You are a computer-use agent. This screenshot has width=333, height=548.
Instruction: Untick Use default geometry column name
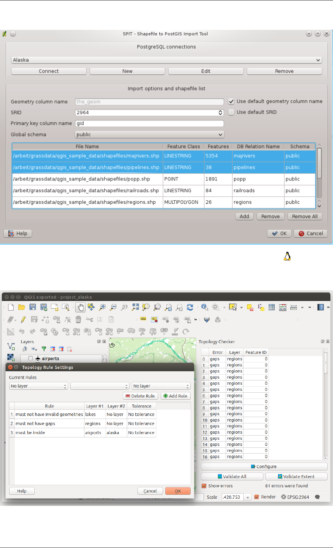pyautogui.click(x=231, y=101)
